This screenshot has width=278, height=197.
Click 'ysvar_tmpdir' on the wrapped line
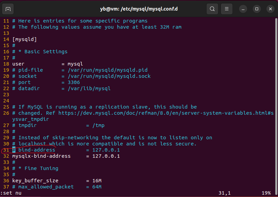point(30,119)
